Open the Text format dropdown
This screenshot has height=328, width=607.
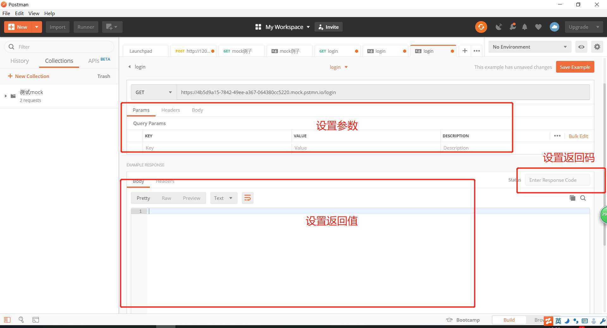[224, 198]
